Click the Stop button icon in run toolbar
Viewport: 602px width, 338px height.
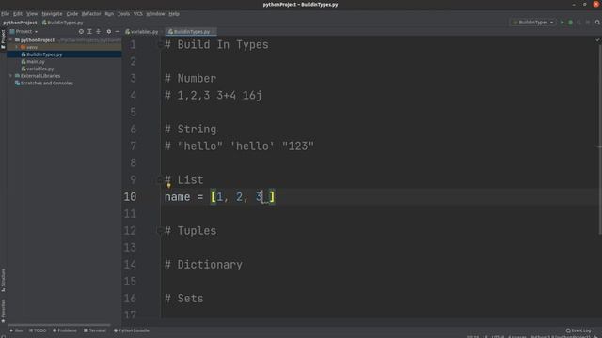pos(587,23)
